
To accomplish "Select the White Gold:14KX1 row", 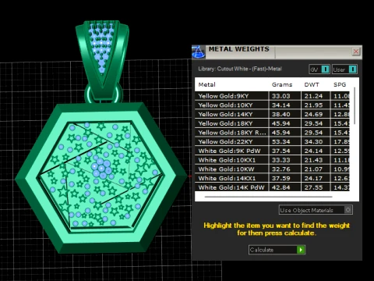I will point(272,178).
